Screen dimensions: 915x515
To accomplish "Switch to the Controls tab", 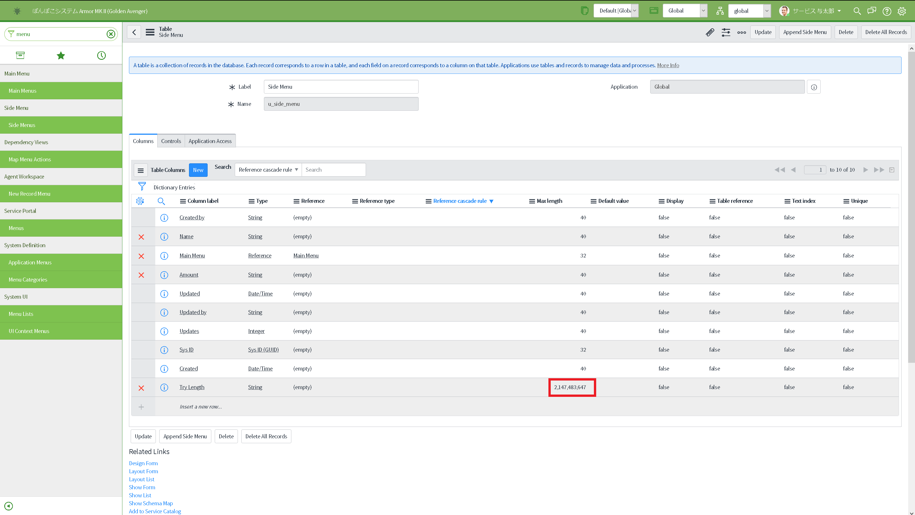I will [x=171, y=141].
